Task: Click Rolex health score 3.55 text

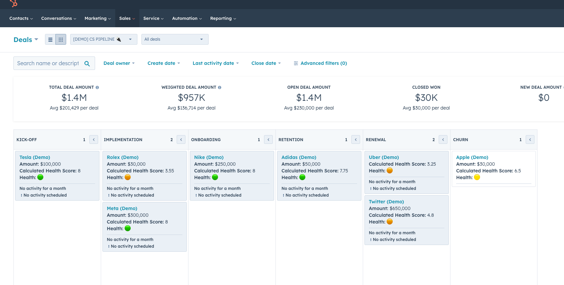Action: point(170,171)
